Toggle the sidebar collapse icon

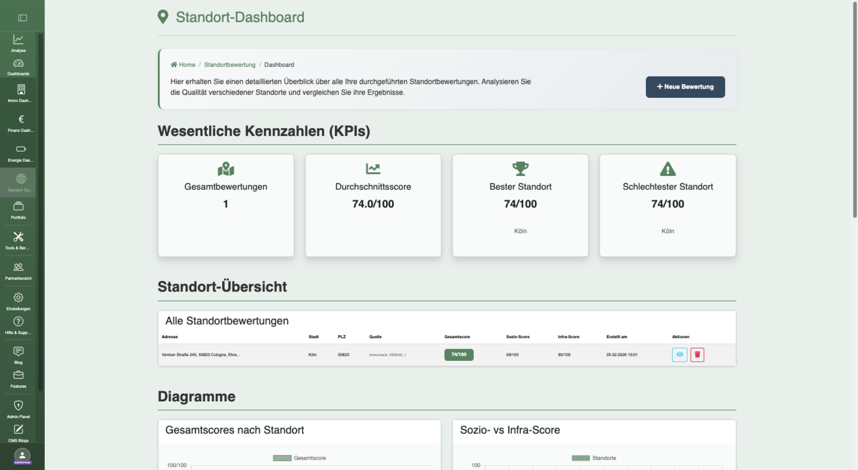(22, 18)
